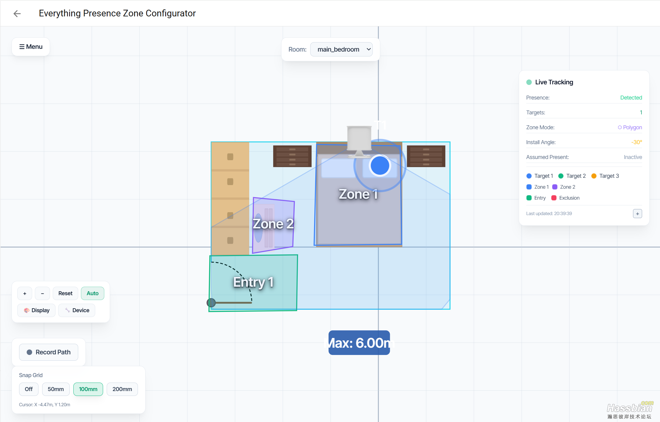Viewport: 660px width, 422px height.
Task: Click the zoom out minus icon
Action: [x=42, y=293]
